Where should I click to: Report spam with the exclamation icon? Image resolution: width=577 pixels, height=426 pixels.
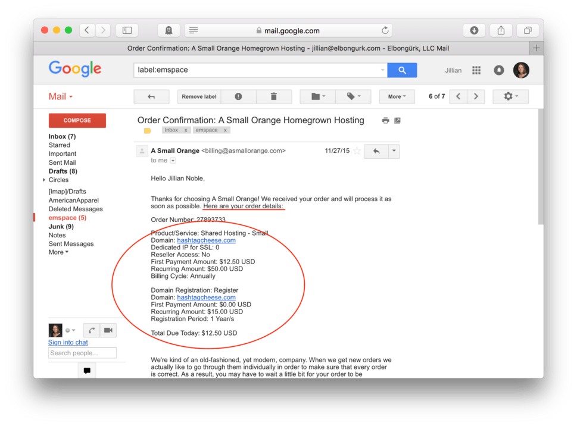point(238,96)
